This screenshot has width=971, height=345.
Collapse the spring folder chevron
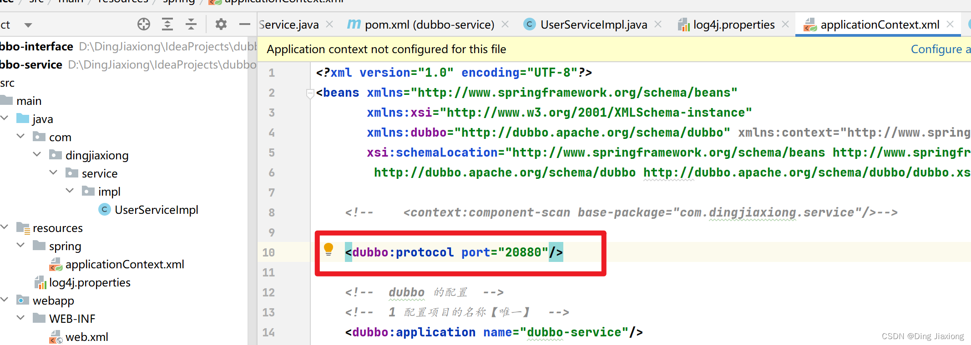(x=20, y=245)
